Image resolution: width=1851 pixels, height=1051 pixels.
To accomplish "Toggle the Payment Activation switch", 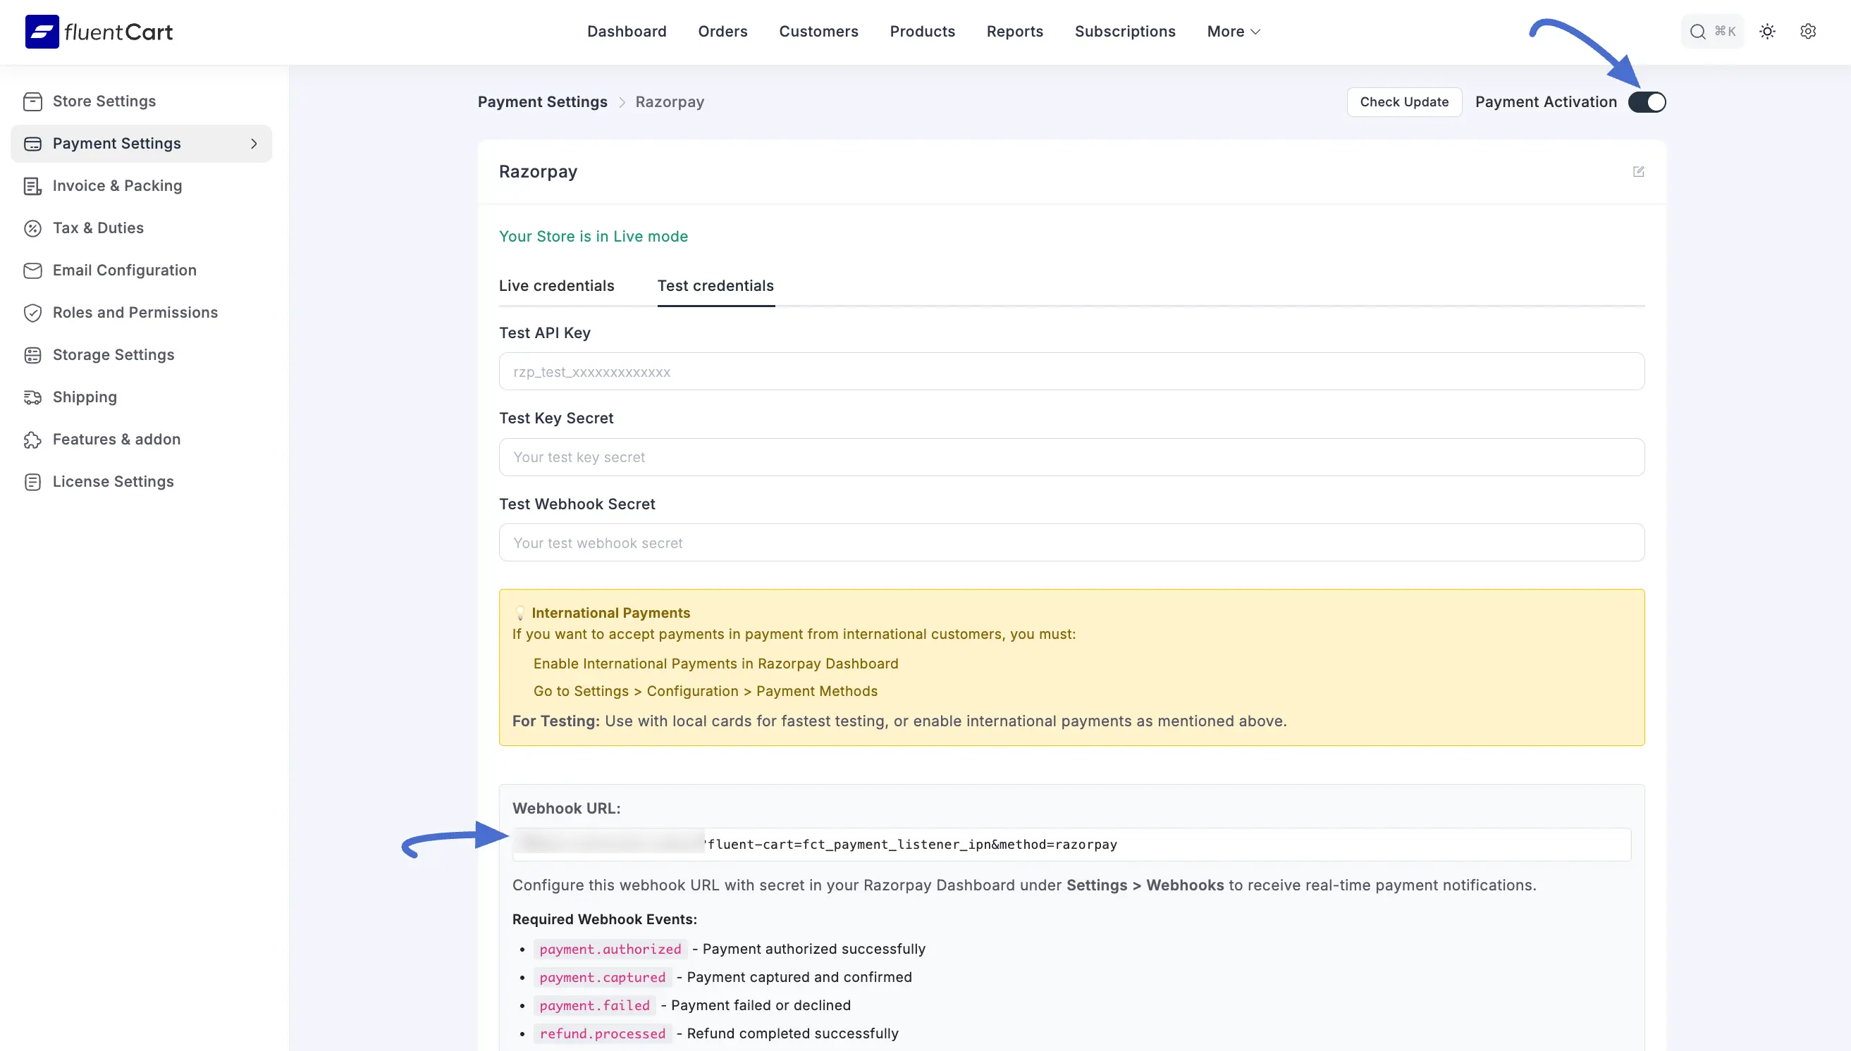I will (1647, 101).
